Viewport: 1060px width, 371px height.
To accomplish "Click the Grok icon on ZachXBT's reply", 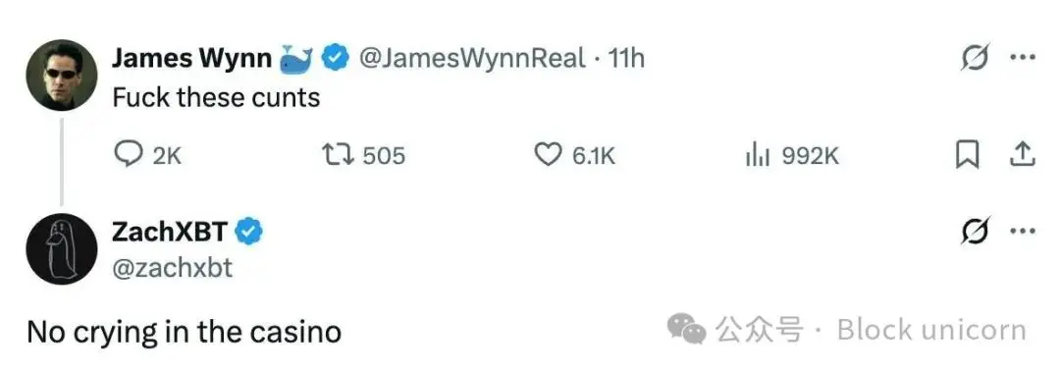I will 976,232.
